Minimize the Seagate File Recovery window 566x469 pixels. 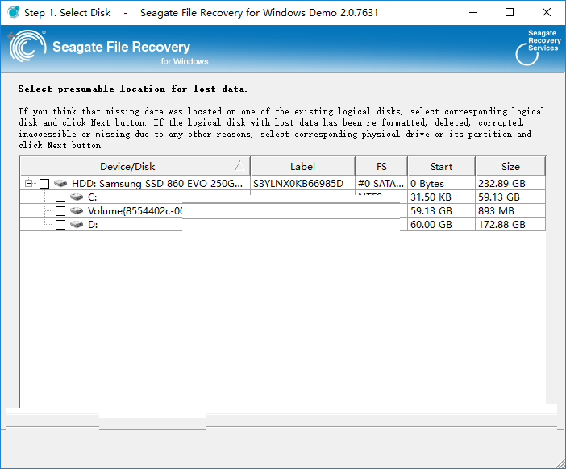tap(472, 12)
